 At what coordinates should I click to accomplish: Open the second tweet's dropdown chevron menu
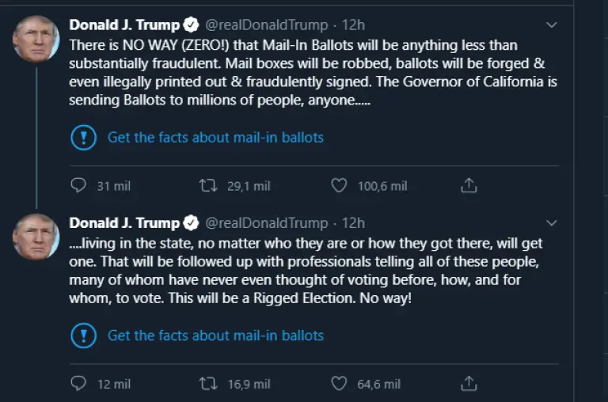pyautogui.click(x=552, y=223)
